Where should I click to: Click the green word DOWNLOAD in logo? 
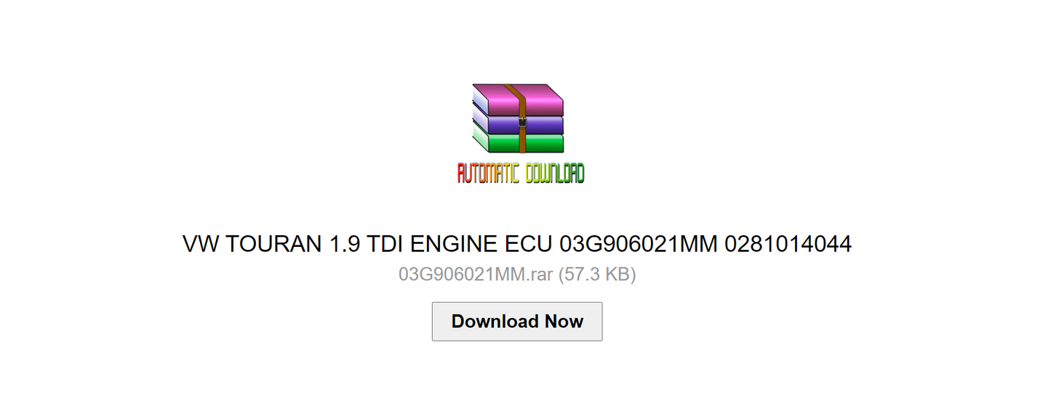555,173
